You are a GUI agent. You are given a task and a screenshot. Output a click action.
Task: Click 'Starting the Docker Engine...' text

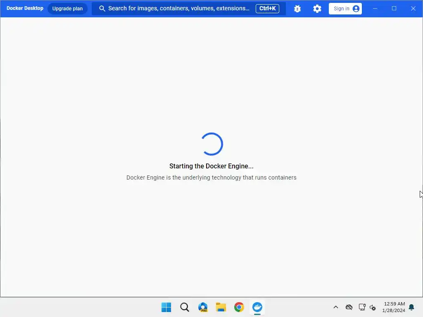click(211, 166)
